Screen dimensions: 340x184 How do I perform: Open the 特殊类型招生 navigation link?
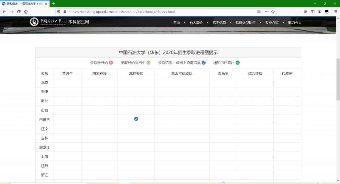coord(245,23)
